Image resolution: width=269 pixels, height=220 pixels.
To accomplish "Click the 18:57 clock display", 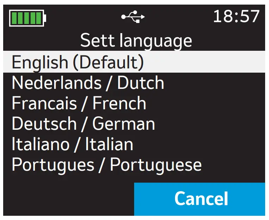I will tap(236, 17).
